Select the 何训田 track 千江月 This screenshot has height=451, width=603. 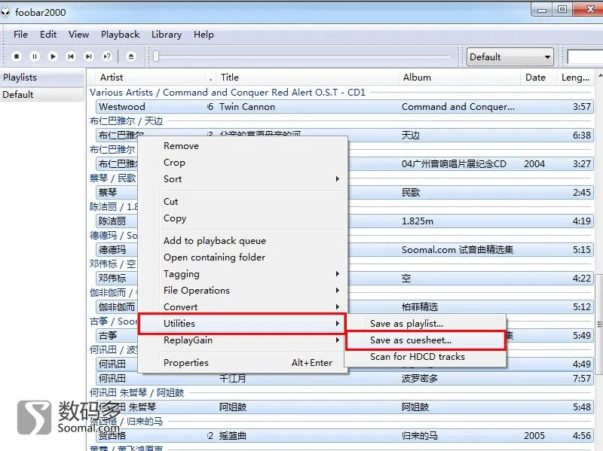[x=344, y=379]
